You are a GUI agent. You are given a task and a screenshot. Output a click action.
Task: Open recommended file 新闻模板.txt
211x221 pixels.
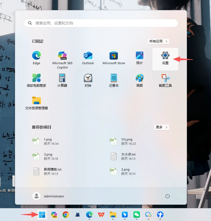tap(53, 171)
